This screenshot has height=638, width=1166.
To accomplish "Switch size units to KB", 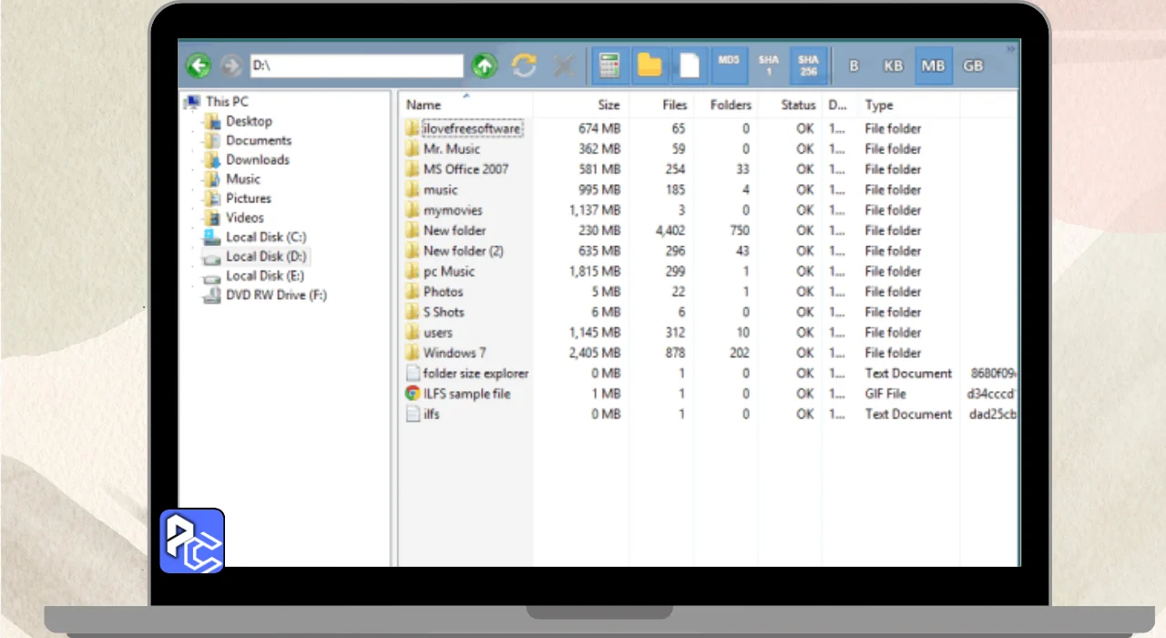I will [x=893, y=66].
